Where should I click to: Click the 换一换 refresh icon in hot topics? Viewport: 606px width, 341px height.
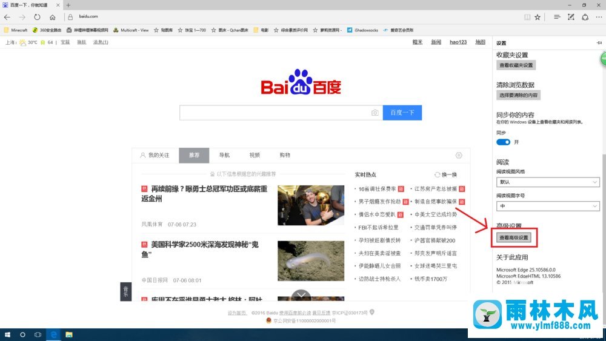tap(437, 174)
